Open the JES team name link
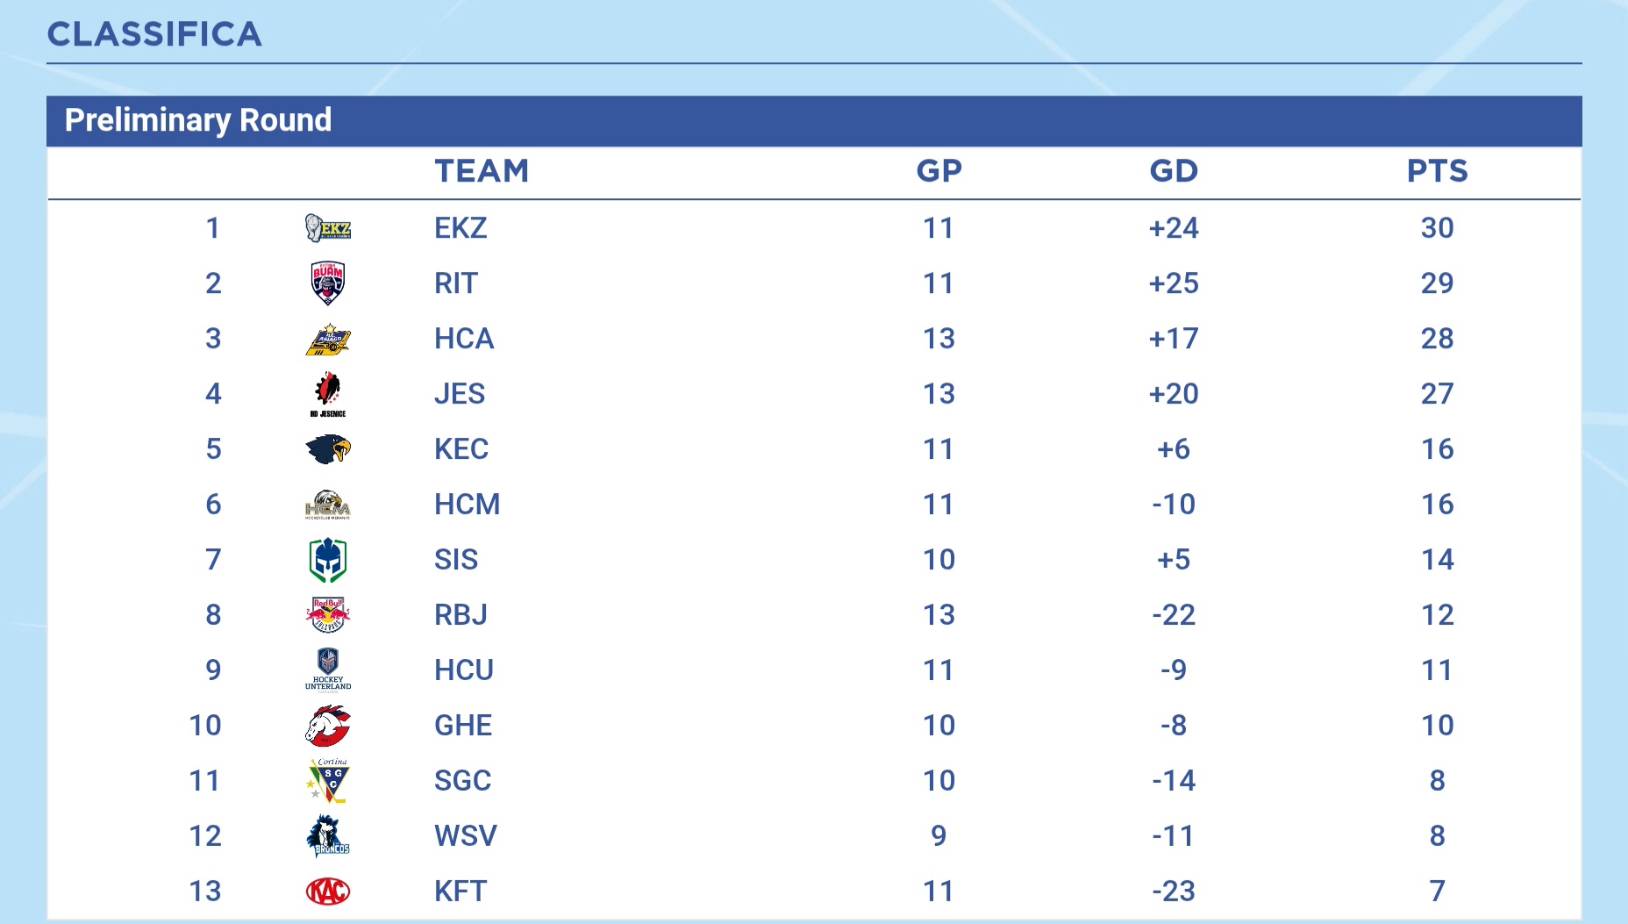 point(460,394)
